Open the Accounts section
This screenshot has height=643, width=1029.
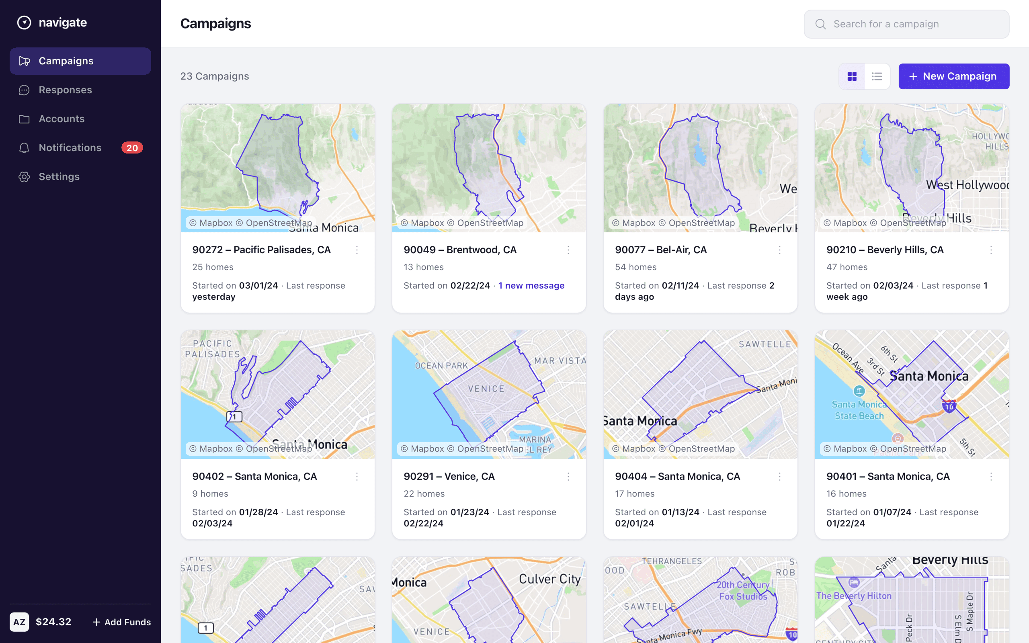[80, 119]
